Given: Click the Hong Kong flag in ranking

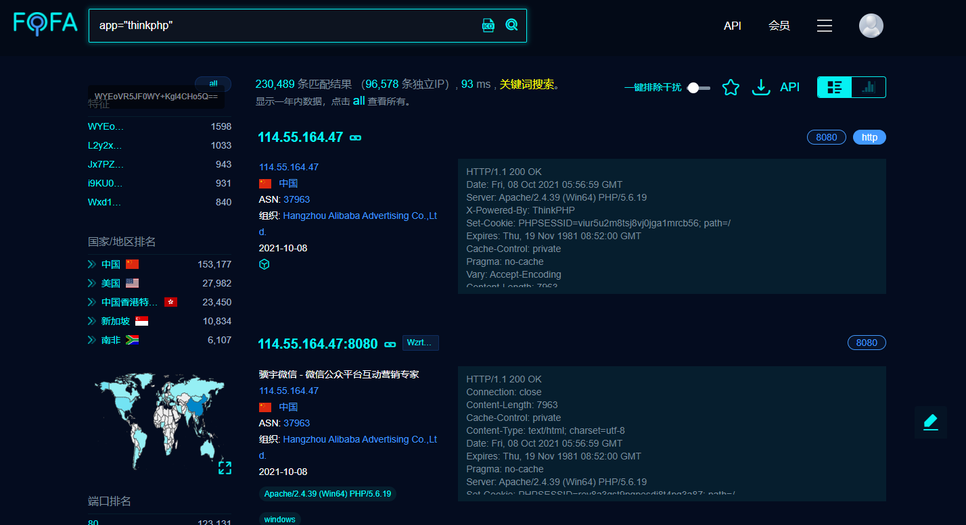Looking at the screenshot, I should 170,302.
